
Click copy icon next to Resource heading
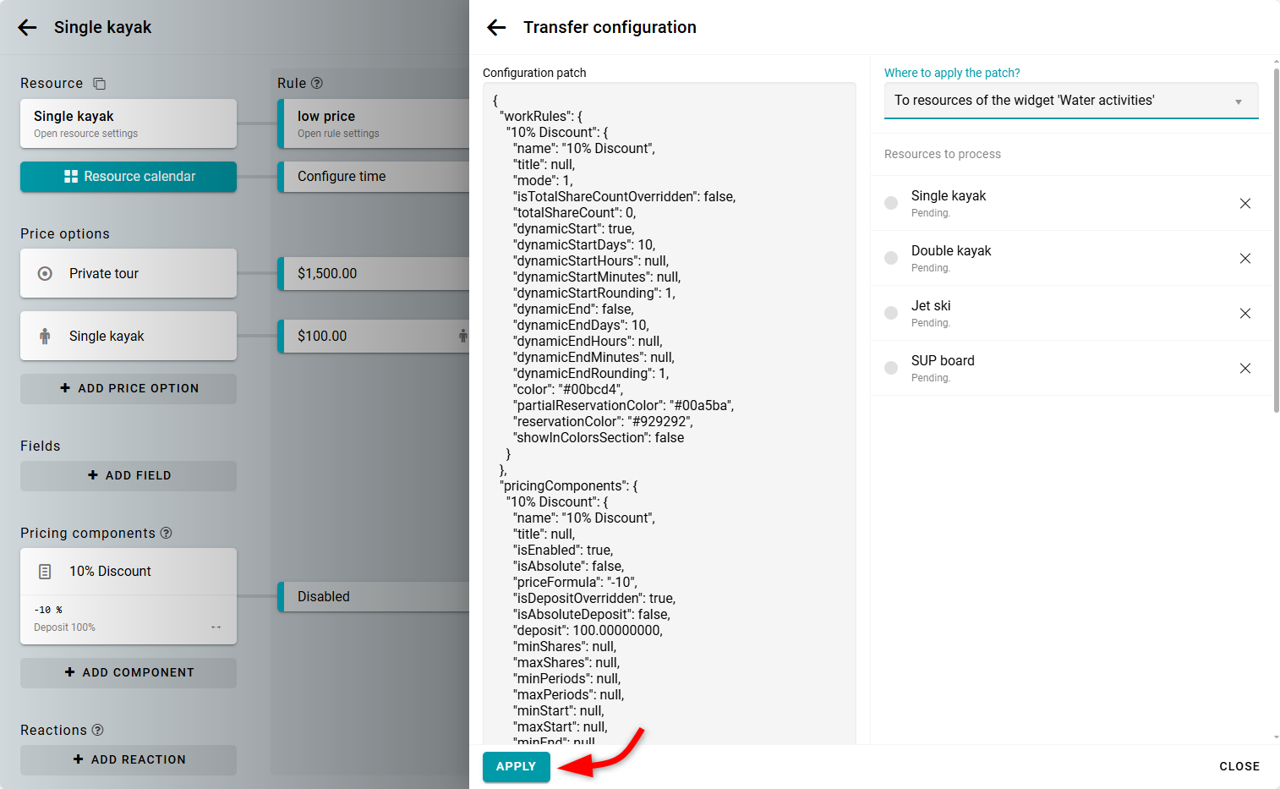click(100, 84)
